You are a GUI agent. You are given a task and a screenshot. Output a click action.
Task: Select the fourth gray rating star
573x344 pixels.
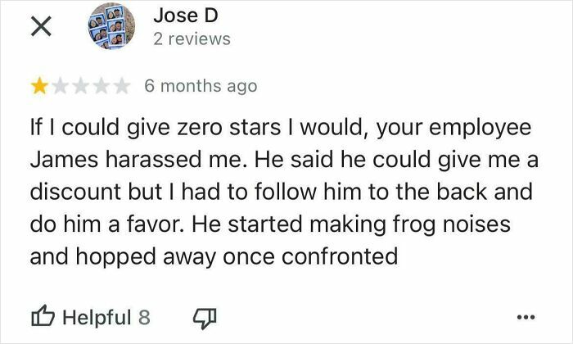[102, 86]
